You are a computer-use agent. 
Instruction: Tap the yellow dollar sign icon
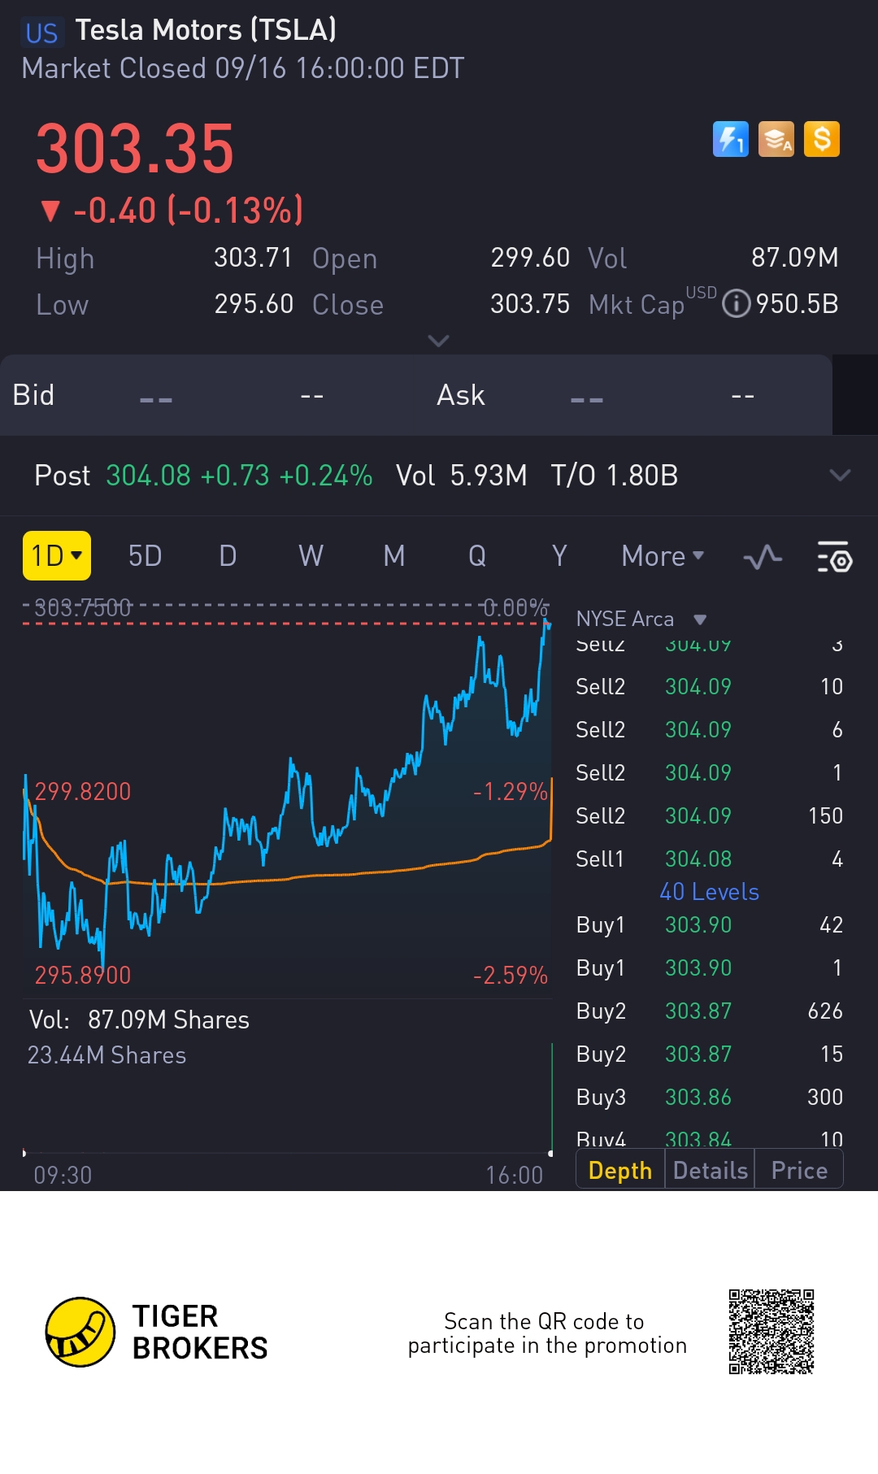(821, 139)
